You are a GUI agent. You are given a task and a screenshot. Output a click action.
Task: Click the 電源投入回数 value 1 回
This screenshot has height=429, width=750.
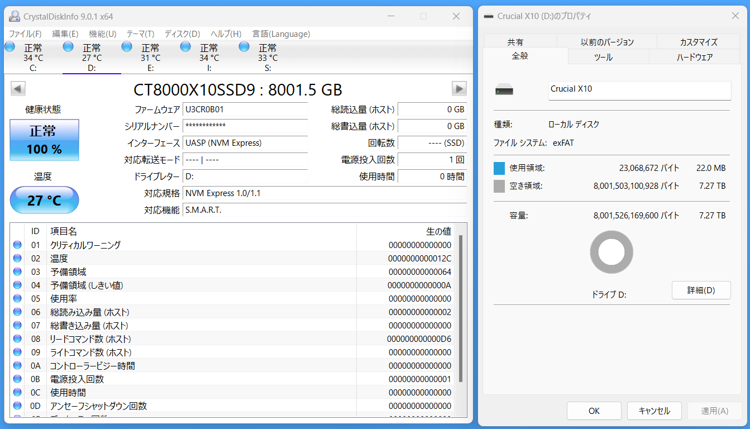point(432,160)
